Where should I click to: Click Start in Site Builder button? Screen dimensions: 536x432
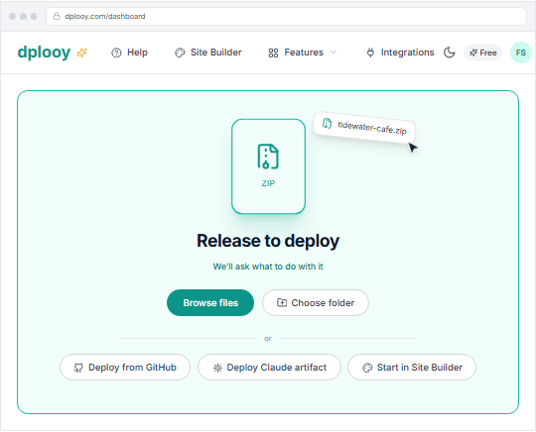[x=412, y=368]
